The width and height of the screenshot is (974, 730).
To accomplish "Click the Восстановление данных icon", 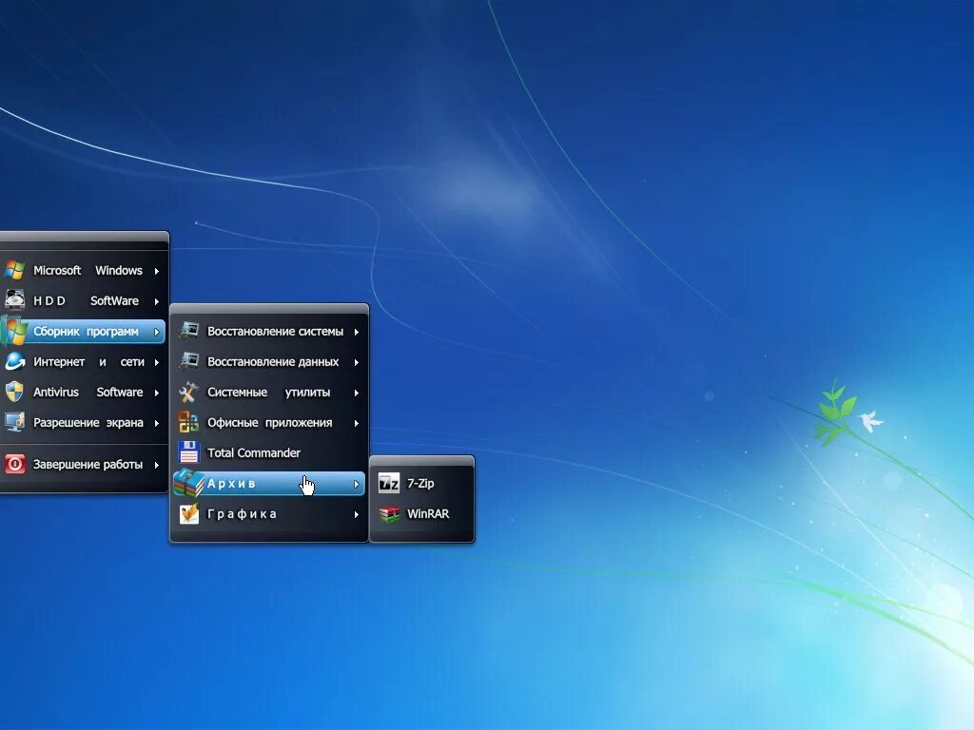I will [189, 361].
